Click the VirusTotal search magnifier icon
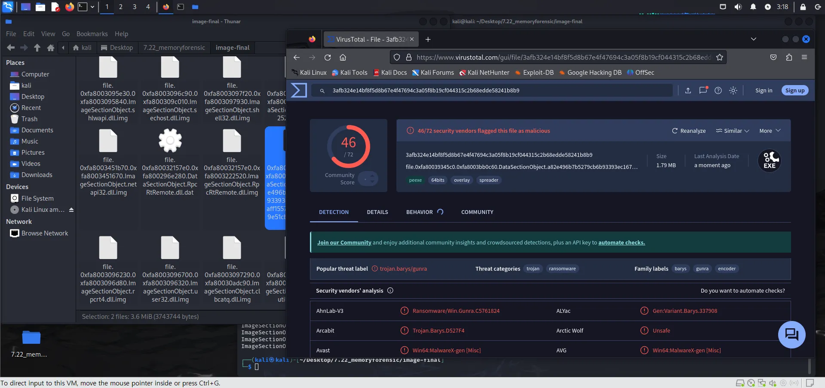Image resolution: width=825 pixels, height=388 pixels. (x=322, y=91)
